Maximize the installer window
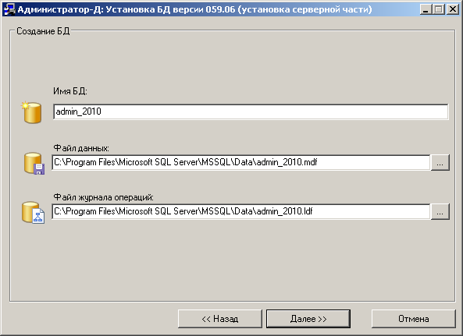463x336 pixels. coord(439,9)
